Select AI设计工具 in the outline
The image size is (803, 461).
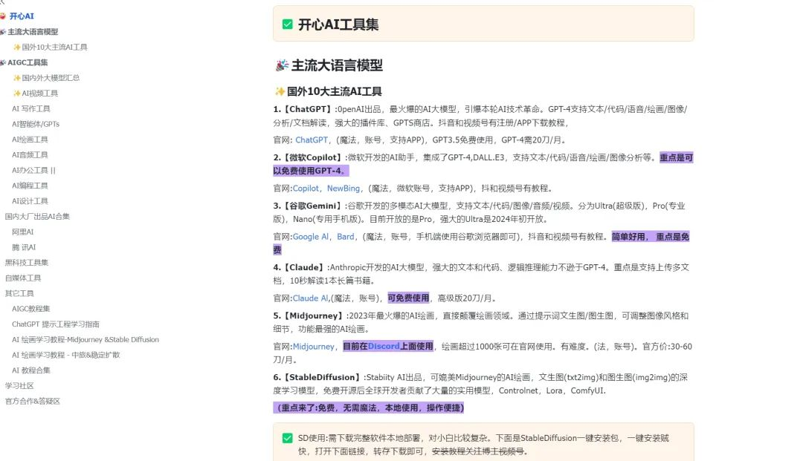click(30, 201)
